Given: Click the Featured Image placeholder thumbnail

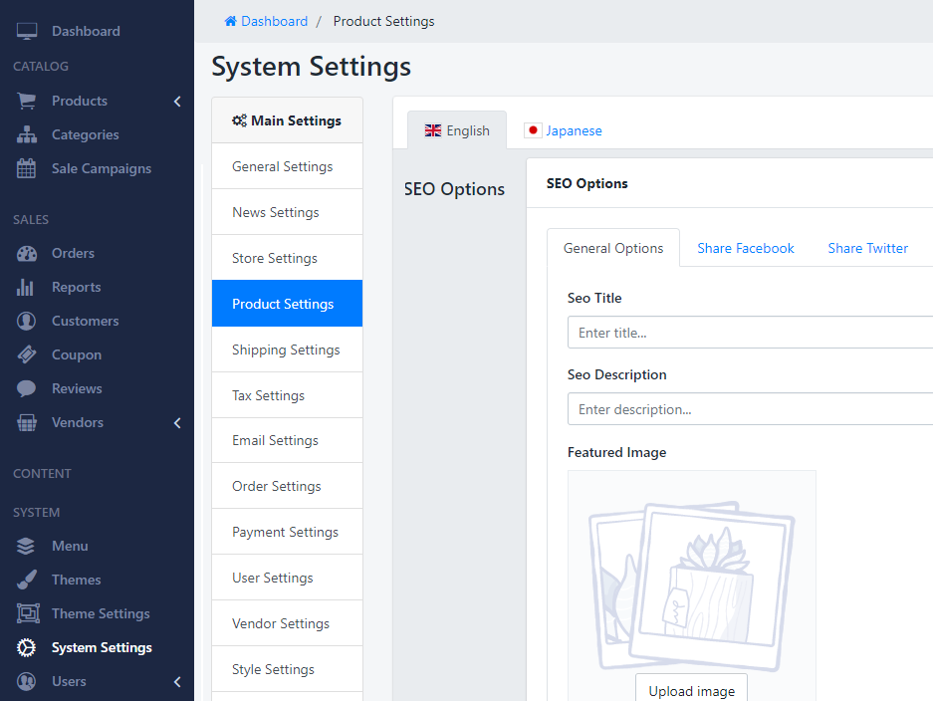Looking at the screenshot, I should tap(691, 584).
